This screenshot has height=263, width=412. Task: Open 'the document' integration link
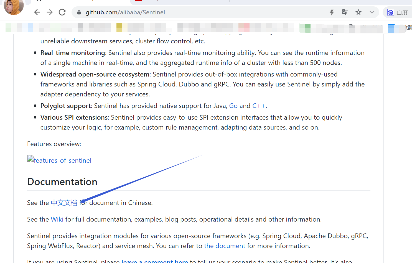(x=225, y=246)
